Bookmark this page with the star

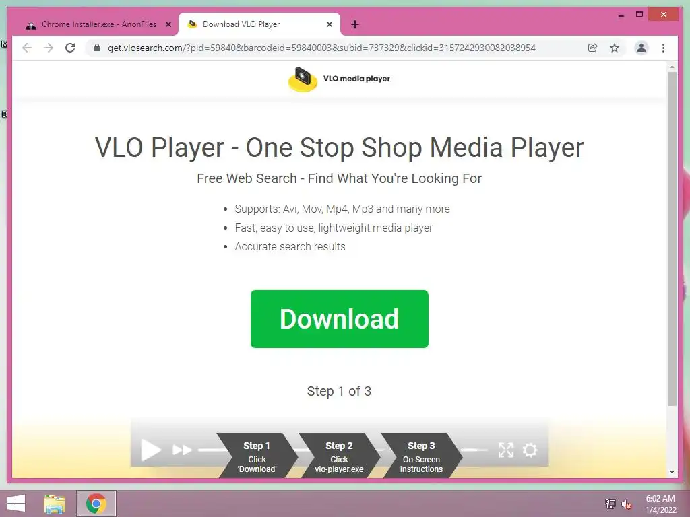point(615,48)
